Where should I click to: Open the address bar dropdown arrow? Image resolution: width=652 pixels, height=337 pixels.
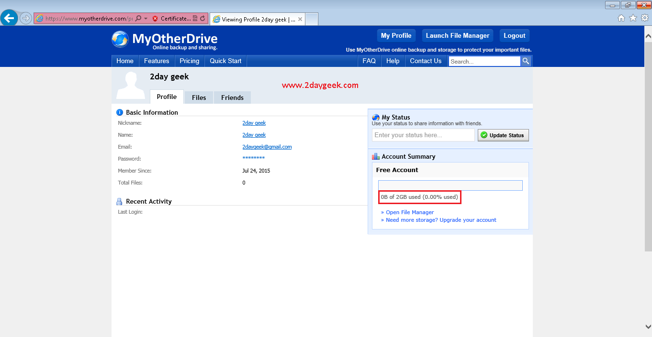[146, 19]
